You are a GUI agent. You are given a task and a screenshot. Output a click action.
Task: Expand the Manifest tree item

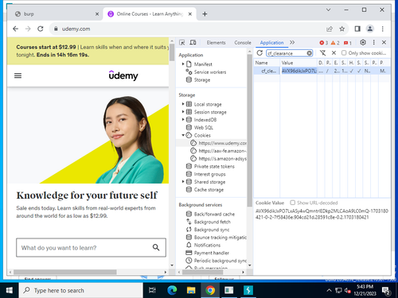(x=183, y=64)
